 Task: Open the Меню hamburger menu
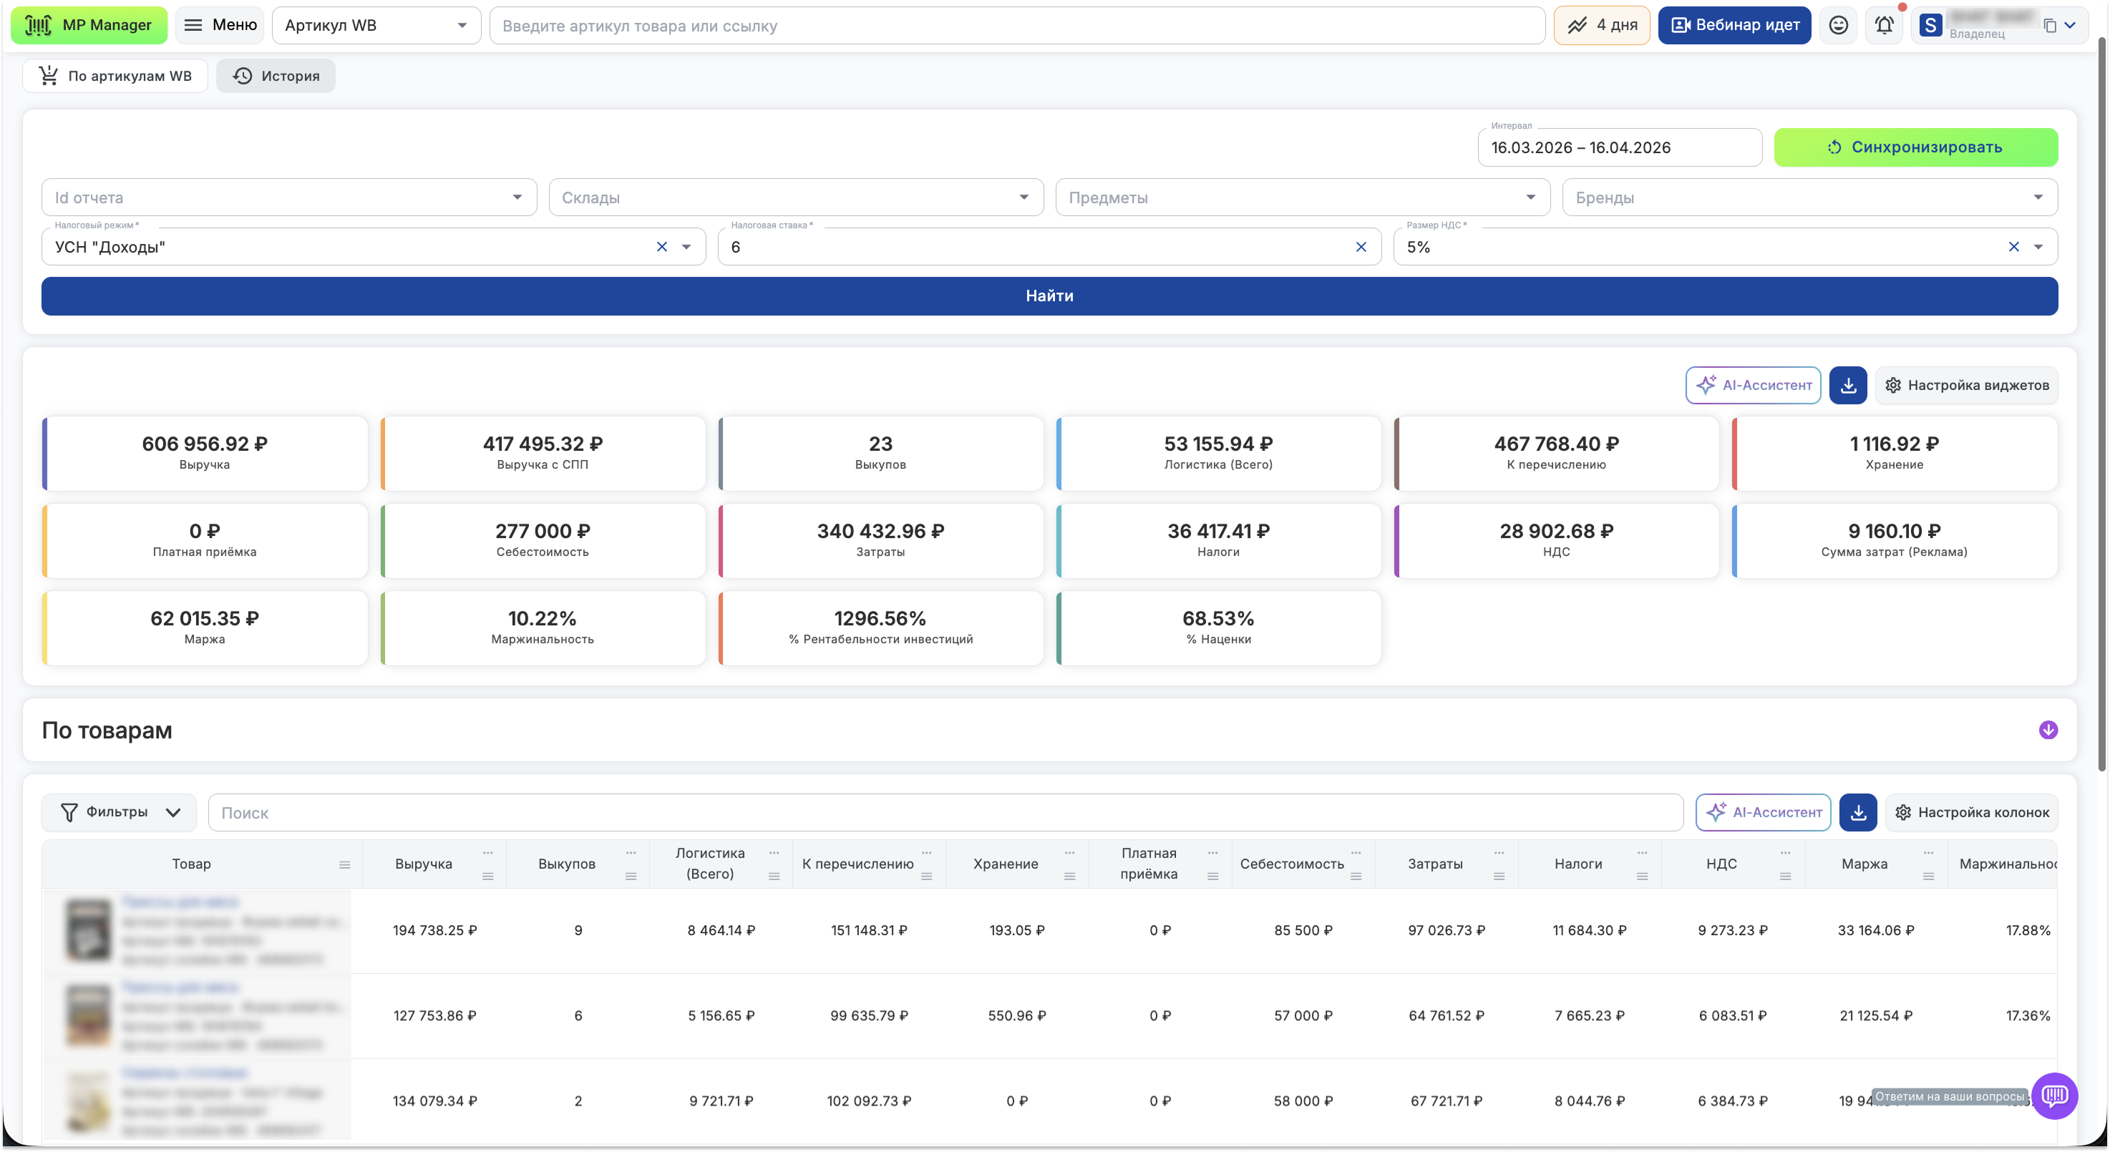point(220,25)
